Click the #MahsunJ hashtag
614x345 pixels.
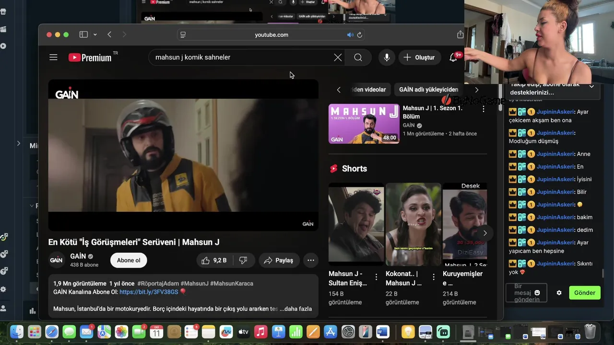[x=194, y=284]
